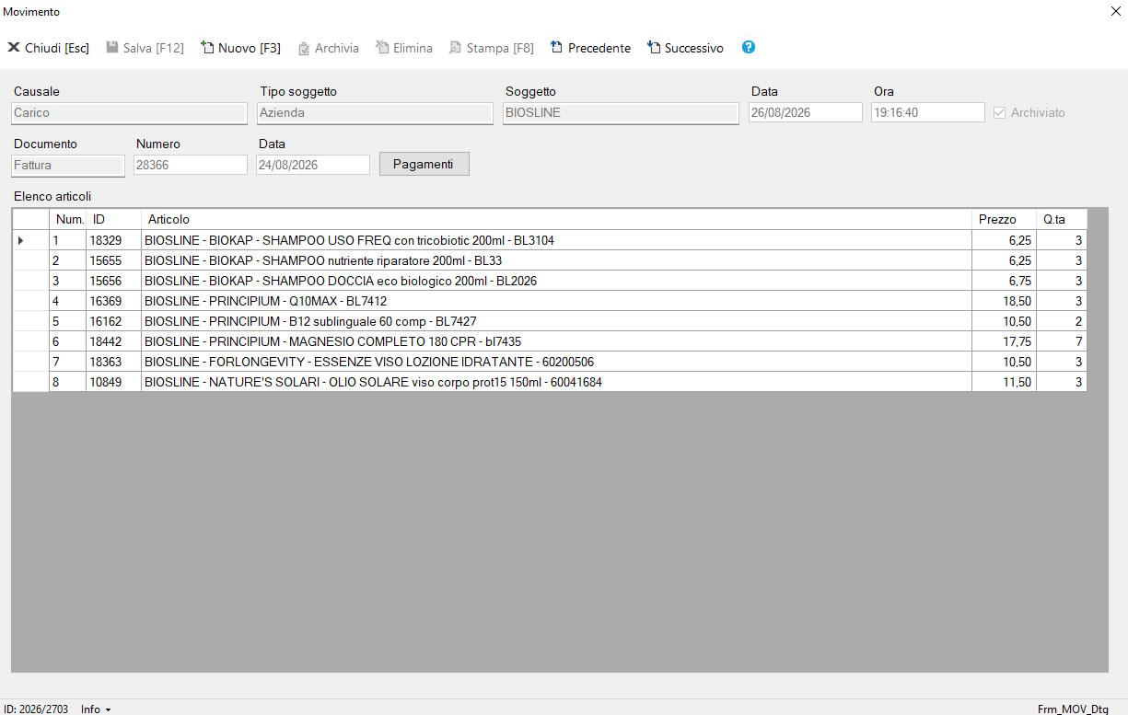
Task: Click quantity cell 2 in B12 row
Action: tap(1062, 321)
